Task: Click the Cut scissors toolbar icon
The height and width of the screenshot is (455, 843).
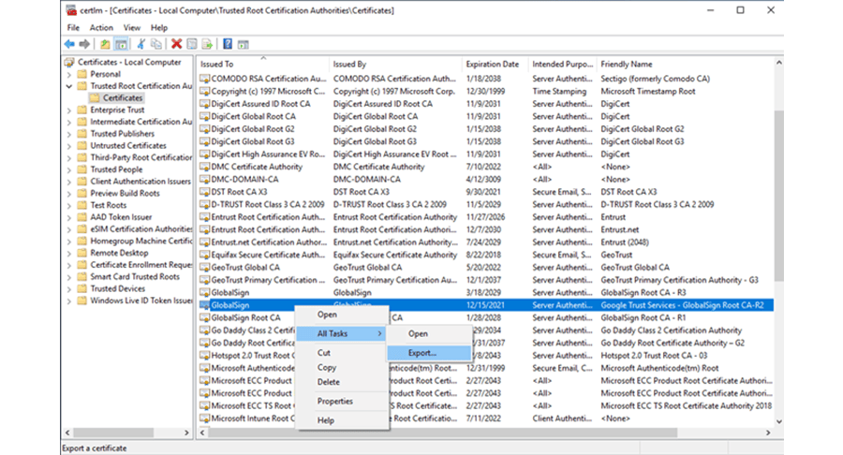Action: click(140, 44)
